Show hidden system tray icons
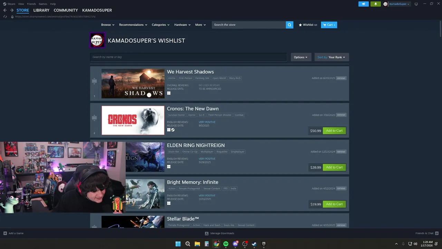The height and width of the screenshot is (249, 442). coord(396,244)
